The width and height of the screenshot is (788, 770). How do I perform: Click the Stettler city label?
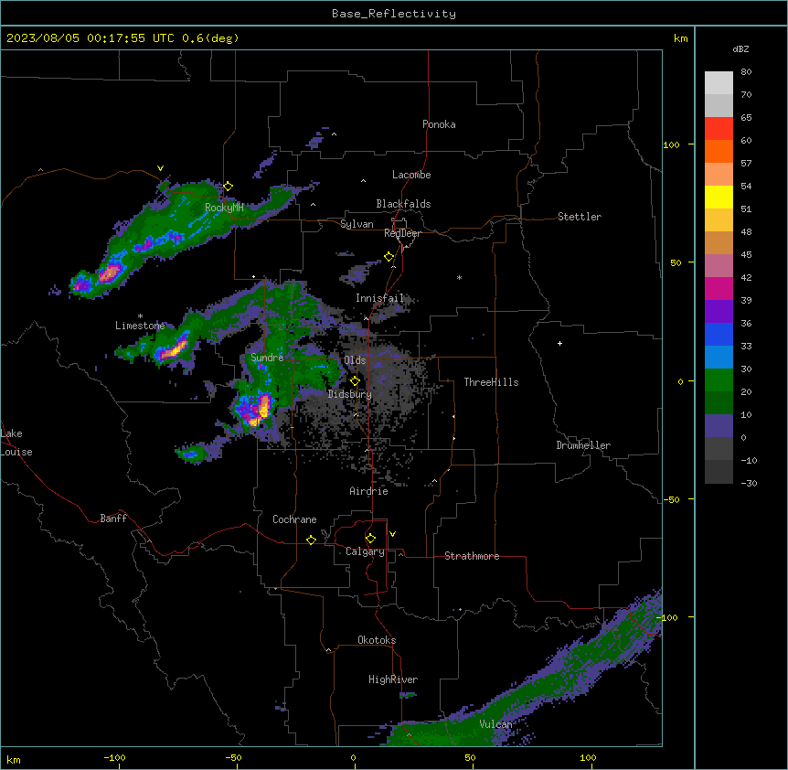click(580, 217)
